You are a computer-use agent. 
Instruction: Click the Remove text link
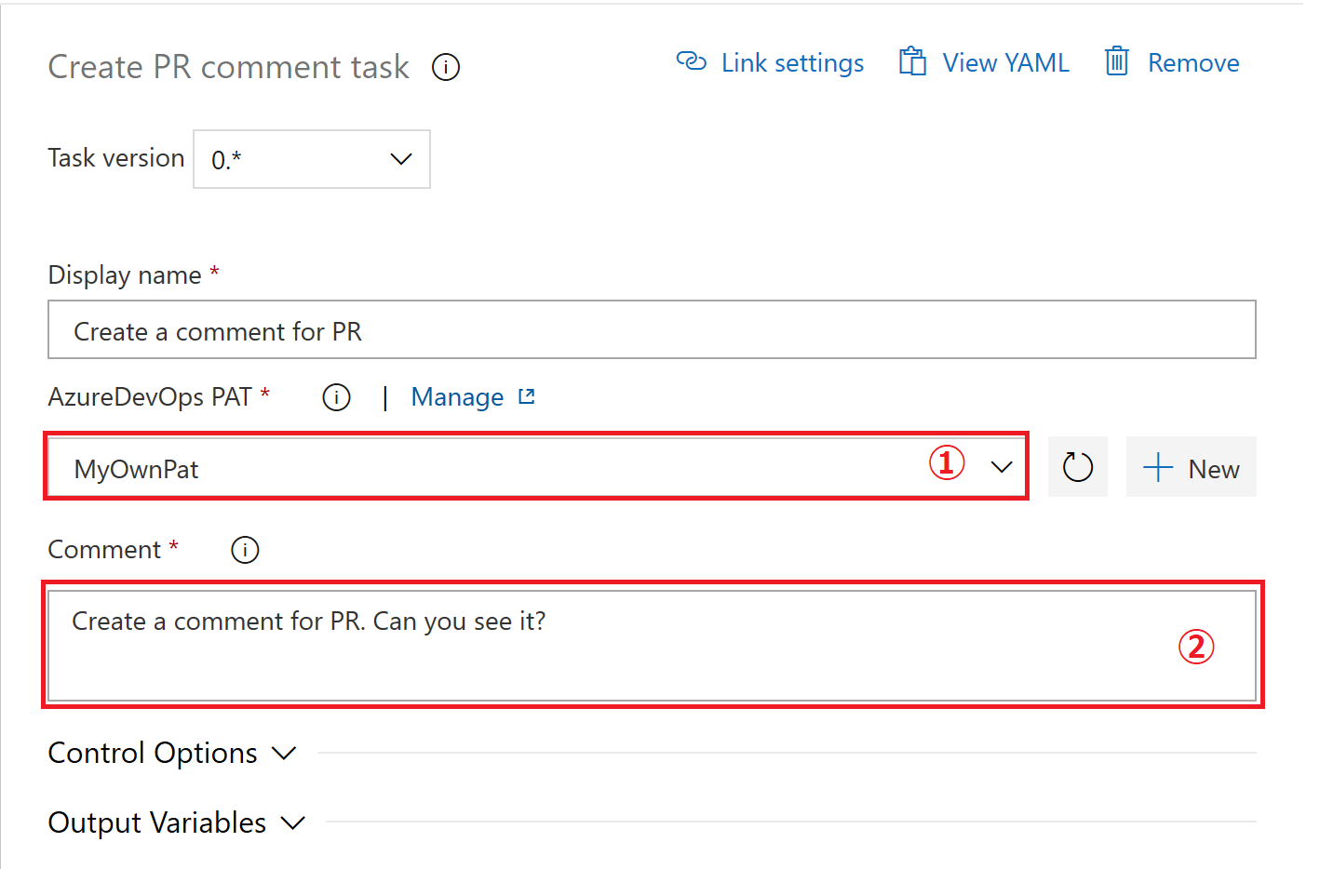pos(1193,62)
